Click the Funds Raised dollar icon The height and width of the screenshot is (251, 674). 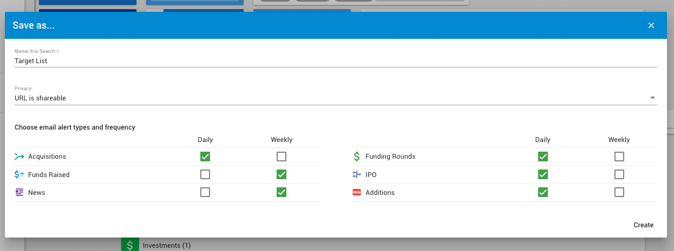[x=19, y=174]
